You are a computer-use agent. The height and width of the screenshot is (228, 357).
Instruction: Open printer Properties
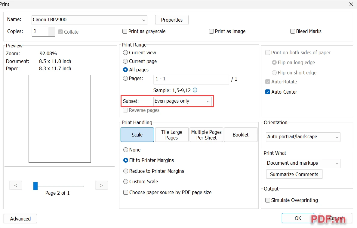(x=172, y=20)
